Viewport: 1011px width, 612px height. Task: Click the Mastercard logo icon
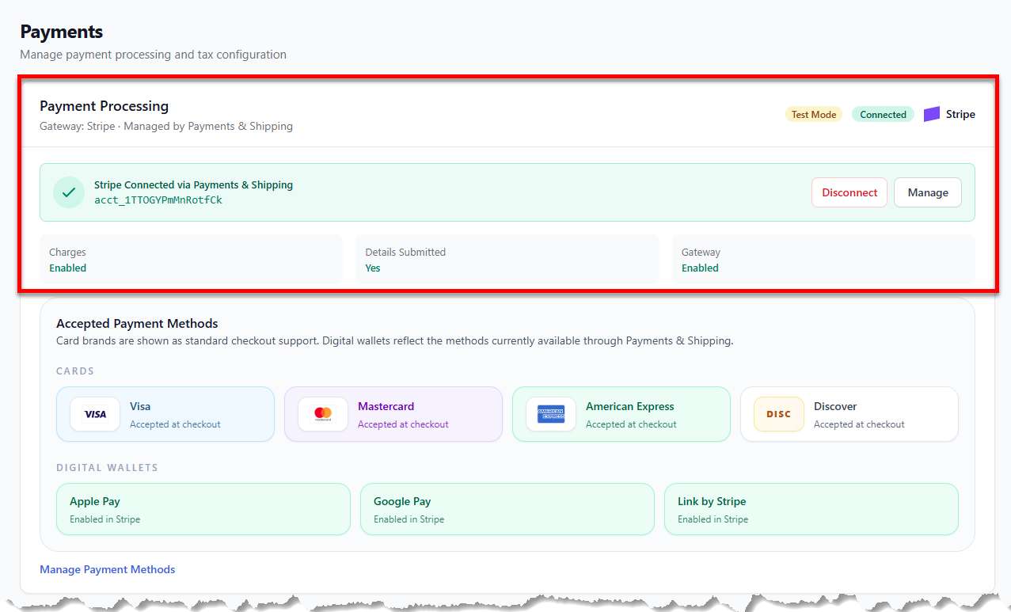(x=323, y=414)
